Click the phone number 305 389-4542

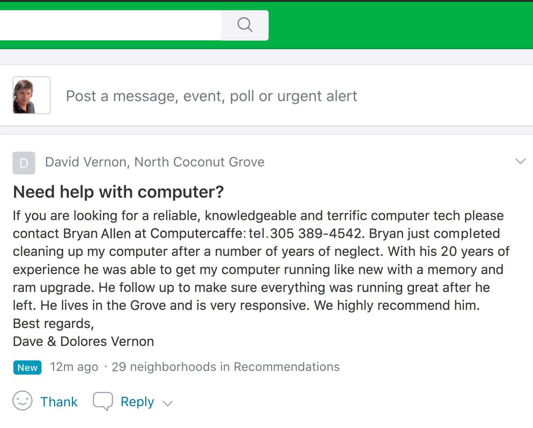pyautogui.click(x=316, y=233)
